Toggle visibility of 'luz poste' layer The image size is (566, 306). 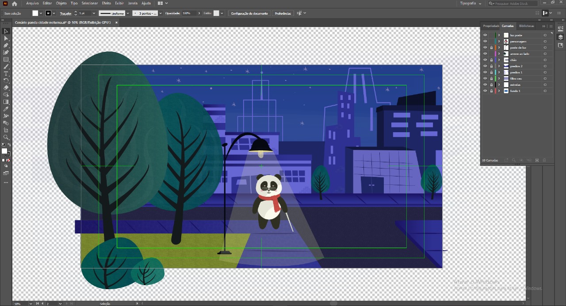485,35
